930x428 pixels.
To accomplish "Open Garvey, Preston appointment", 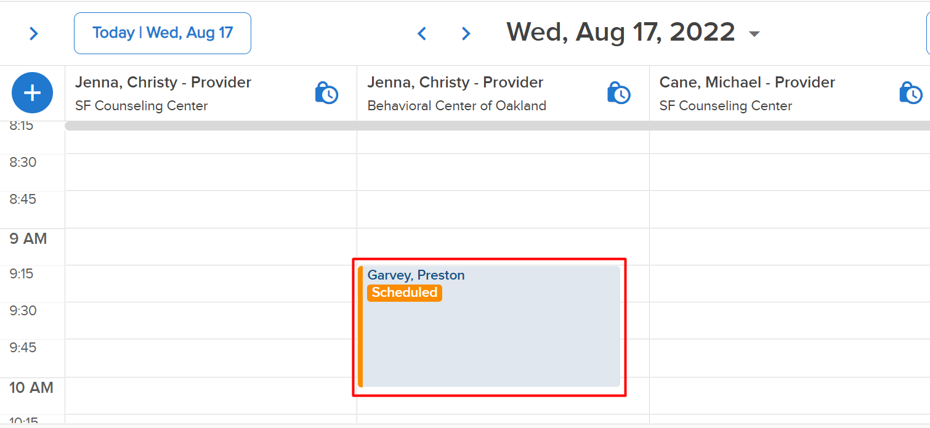I will [489, 326].
